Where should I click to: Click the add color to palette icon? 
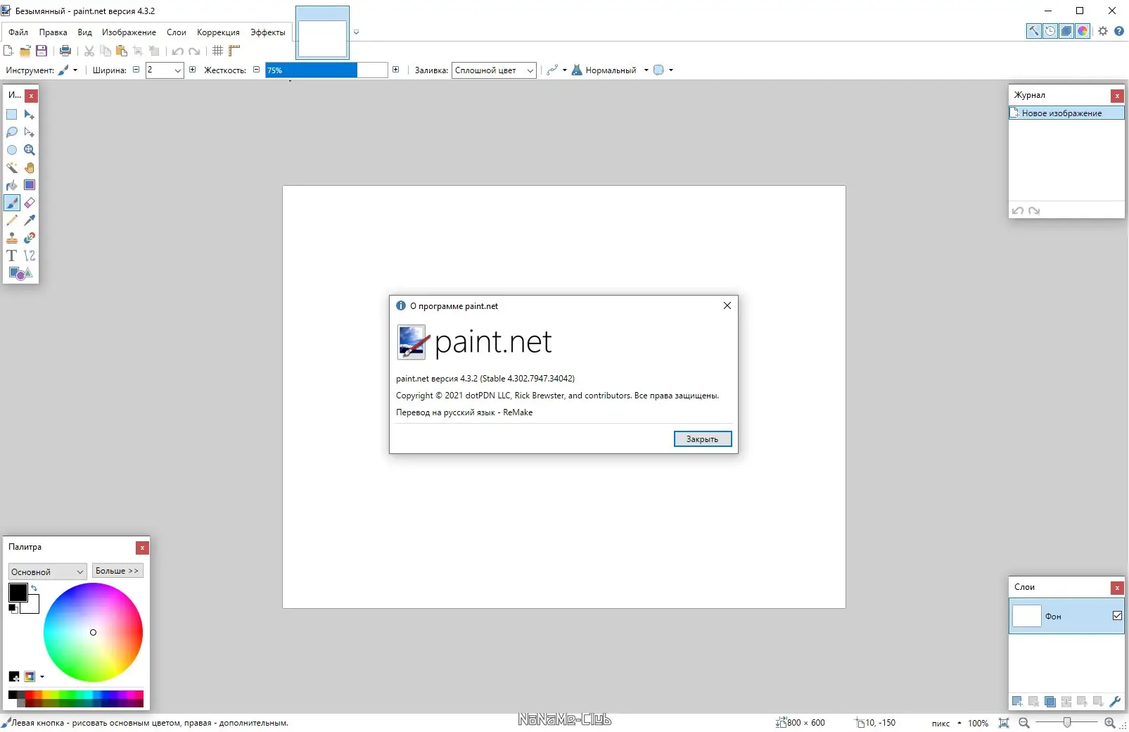click(x=14, y=676)
